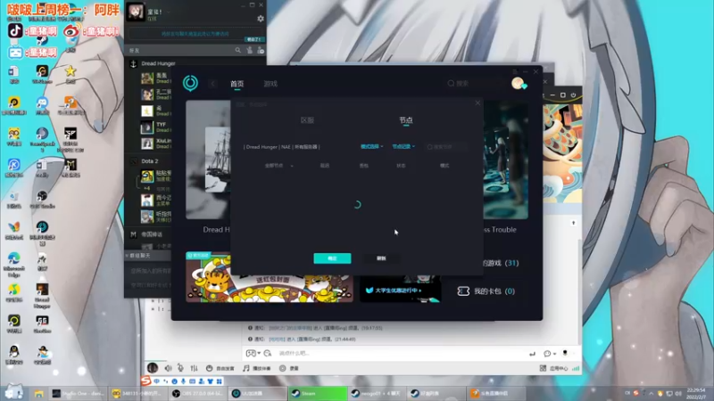Open the emoji game-controller icon in chat
This screenshot has width=714, height=401.
[251, 353]
